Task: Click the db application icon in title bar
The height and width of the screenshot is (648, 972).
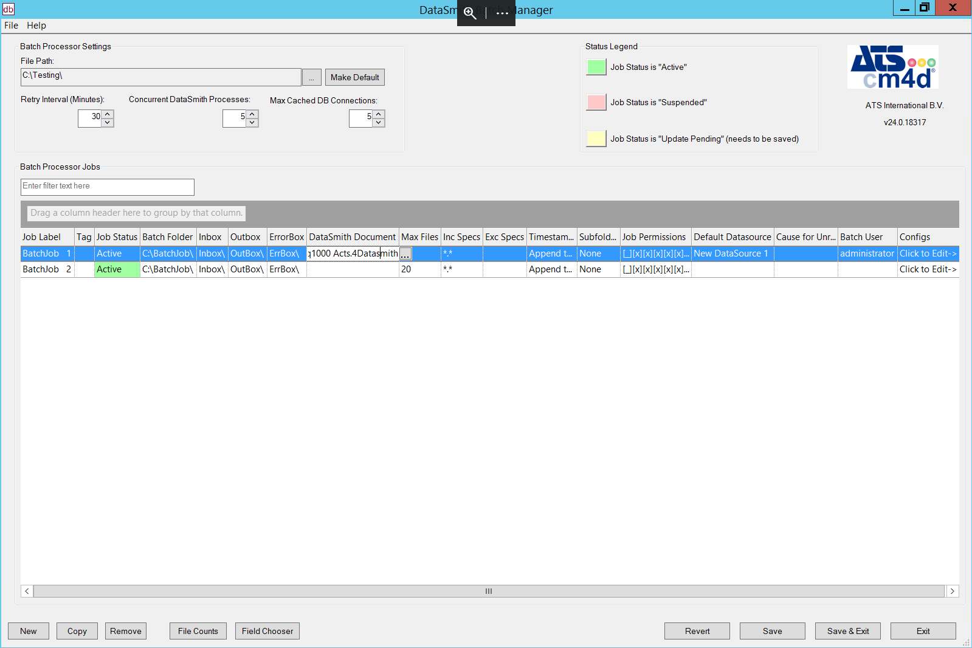Action: pos(9,9)
